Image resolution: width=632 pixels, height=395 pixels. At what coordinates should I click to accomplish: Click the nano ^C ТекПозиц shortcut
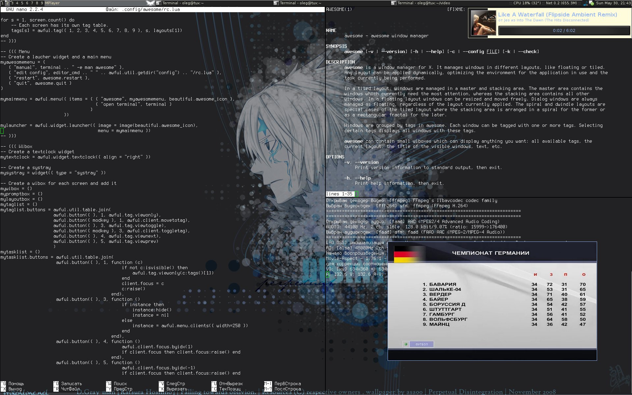[x=226, y=389]
